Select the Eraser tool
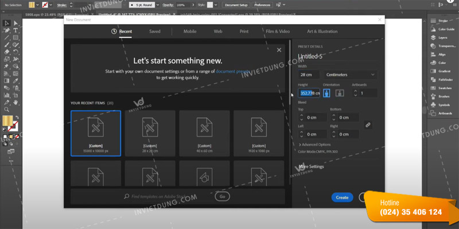The width and height of the screenshot is (459, 229). coord(7,52)
